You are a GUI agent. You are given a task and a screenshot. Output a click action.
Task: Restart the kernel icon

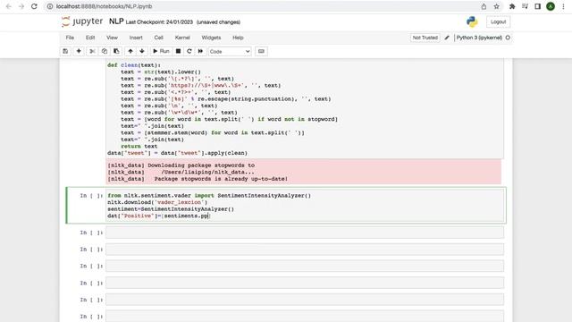coord(189,52)
